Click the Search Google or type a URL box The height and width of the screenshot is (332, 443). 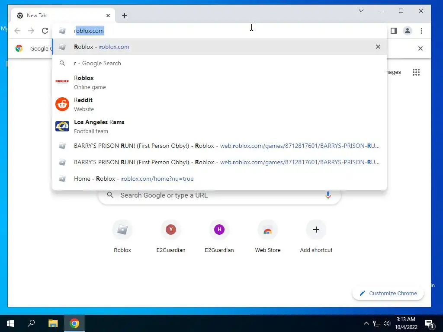pyautogui.click(x=219, y=196)
